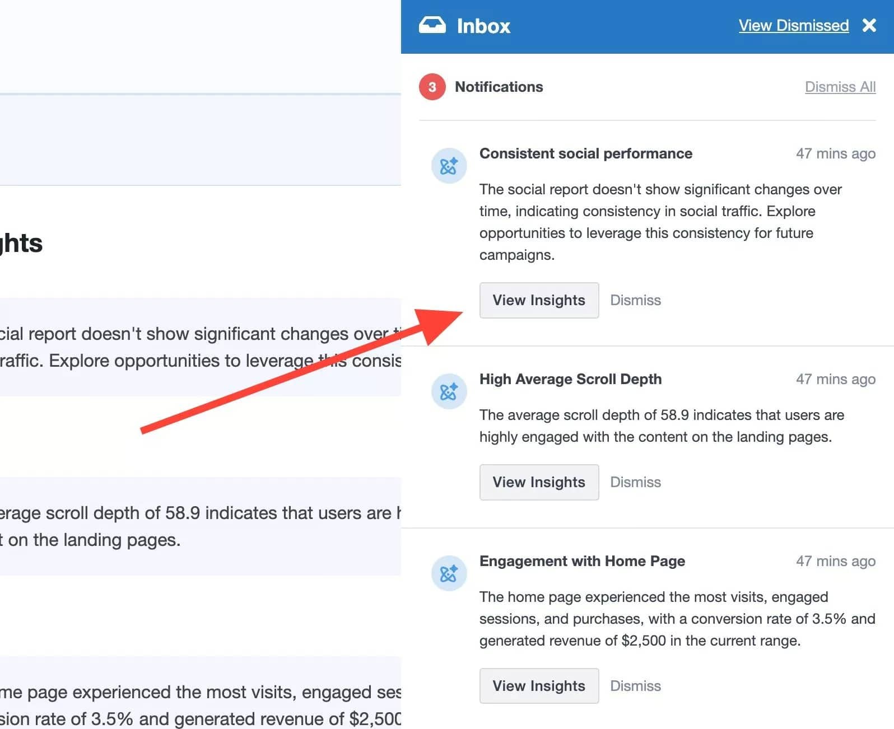Viewport: 894px width, 729px height.
Task: Dismiss all notifications
Action: (840, 87)
